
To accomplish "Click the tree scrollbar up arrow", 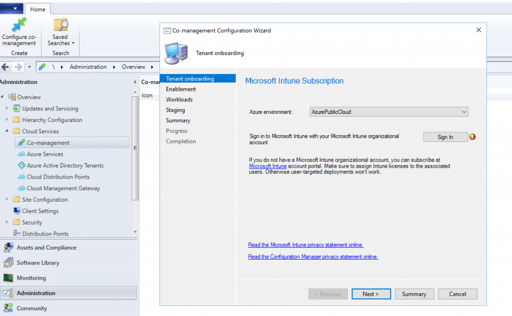I will 135,92.
